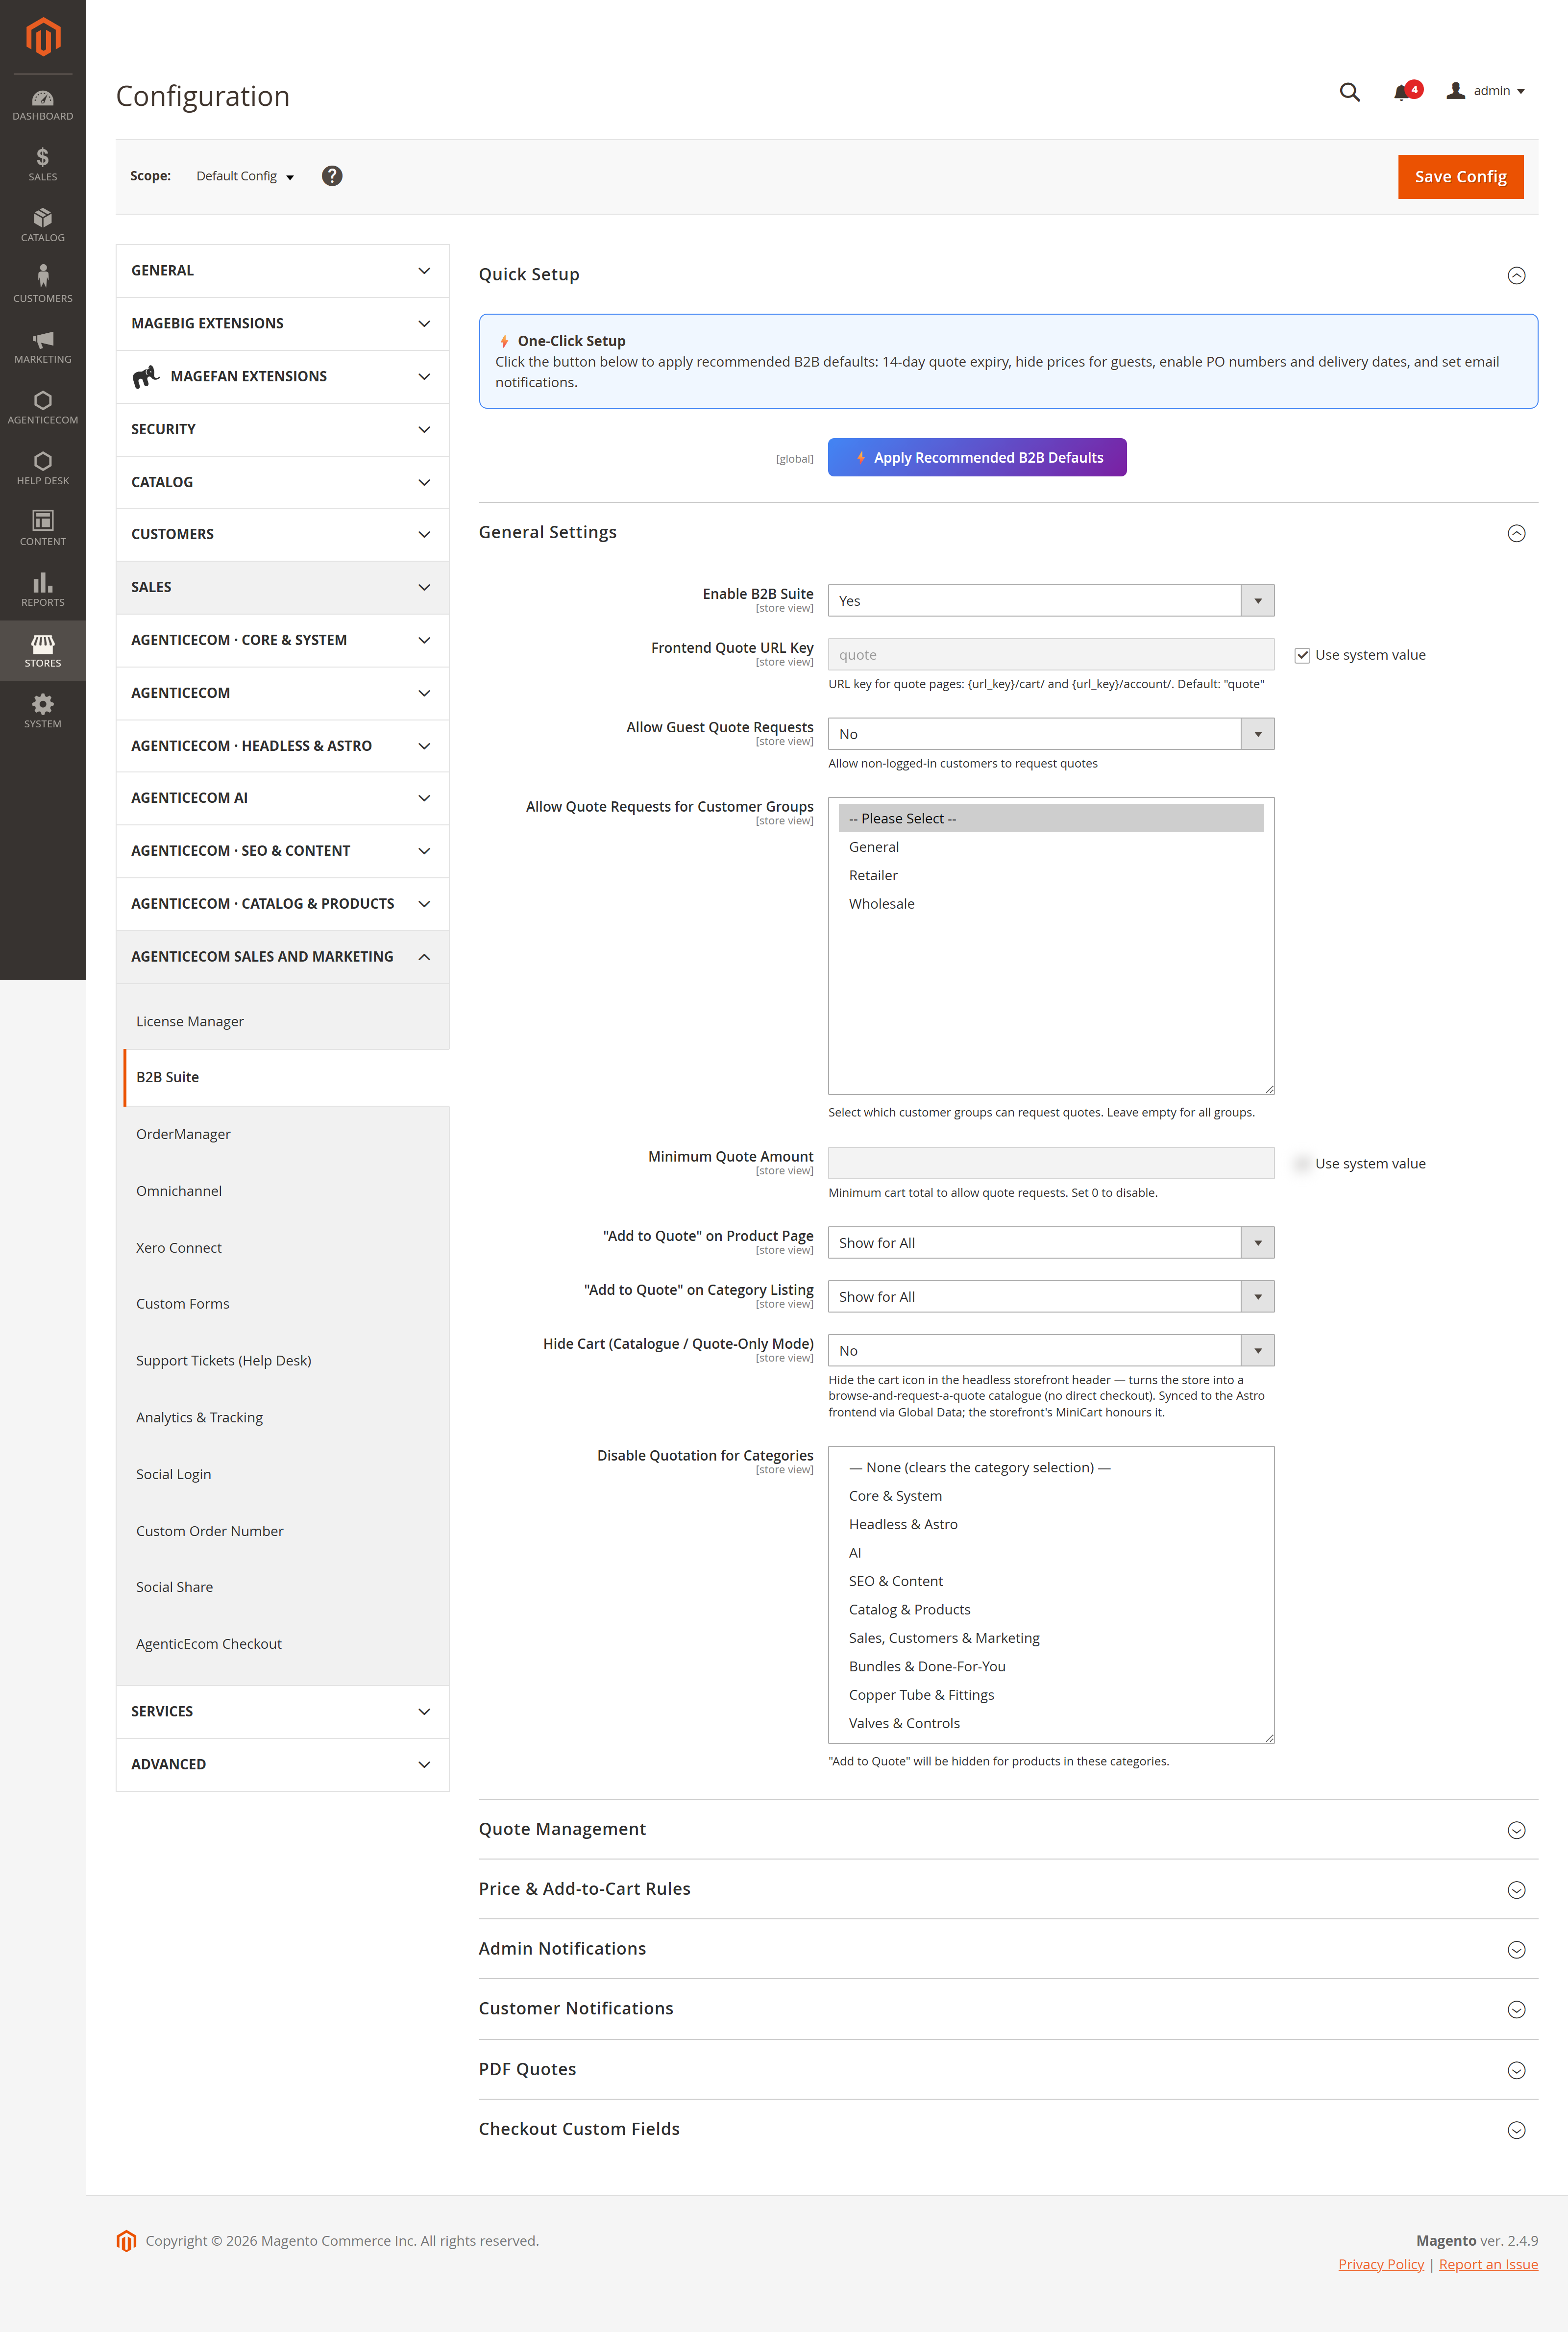Expand the Checkout Custom Fields section
Image resolution: width=1568 pixels, height=2332 pixels.
[x=1008, y=2130]
